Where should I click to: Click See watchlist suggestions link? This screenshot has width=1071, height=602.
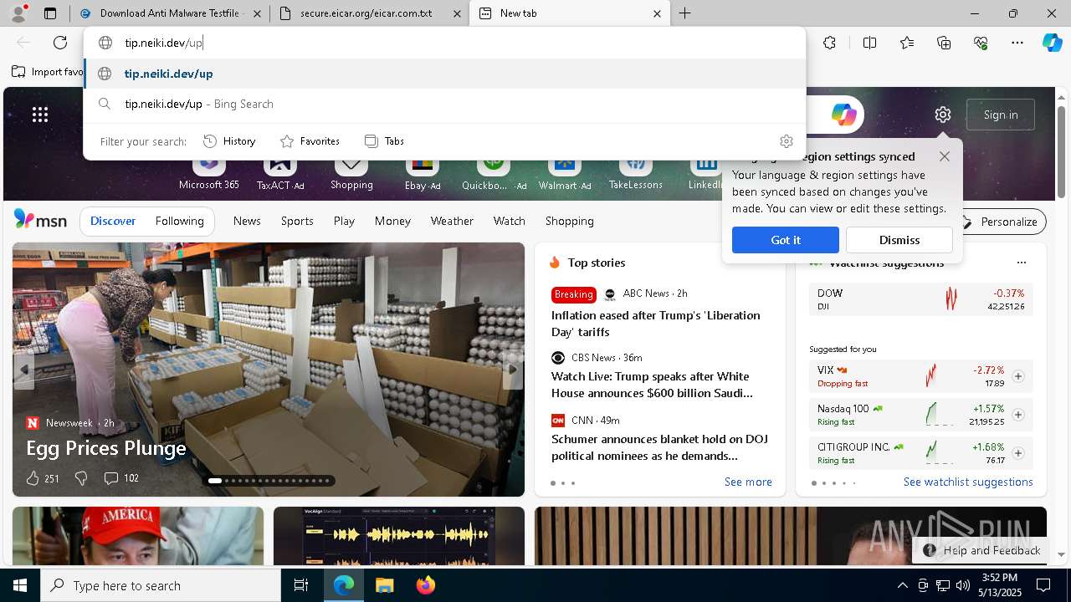click(968, 482)
